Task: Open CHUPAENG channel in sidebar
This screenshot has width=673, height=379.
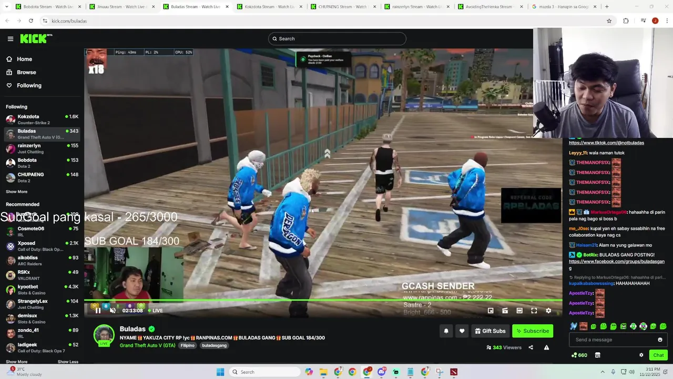Action: click(x=42, y=177)
